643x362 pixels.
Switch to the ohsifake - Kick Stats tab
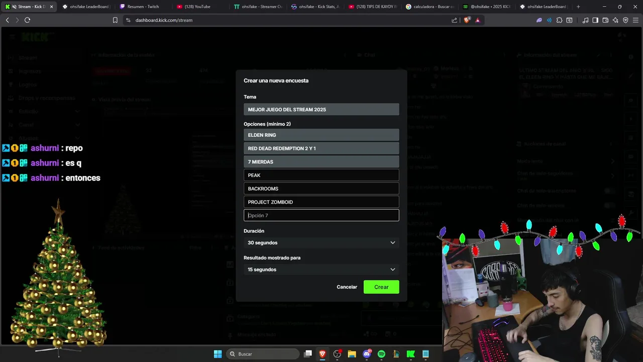pos(315,7)
